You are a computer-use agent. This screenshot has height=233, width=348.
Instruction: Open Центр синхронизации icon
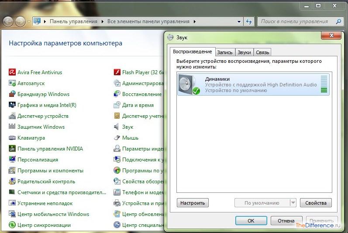(12, 225)
